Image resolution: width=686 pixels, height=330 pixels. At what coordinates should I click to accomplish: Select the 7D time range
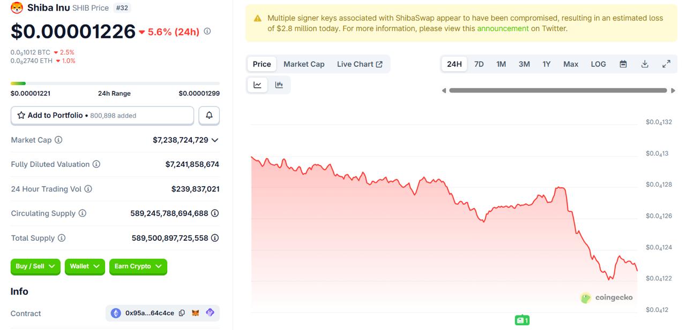click(x=479, y=64)
